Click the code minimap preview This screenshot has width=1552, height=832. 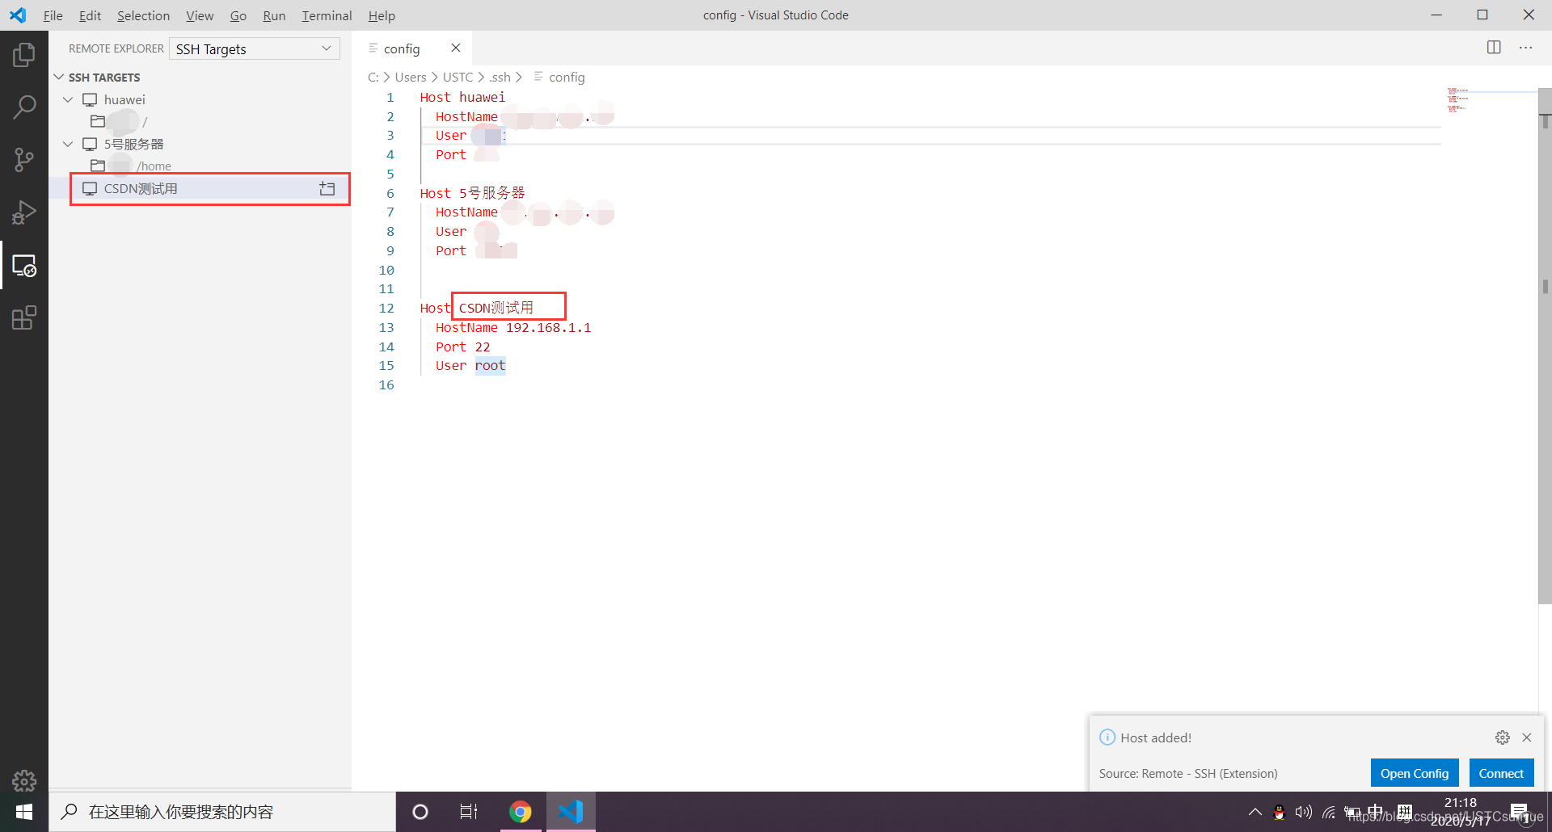click(1457, 100)
